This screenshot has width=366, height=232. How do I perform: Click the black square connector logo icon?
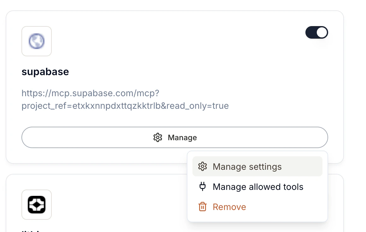tap(37, 205)
